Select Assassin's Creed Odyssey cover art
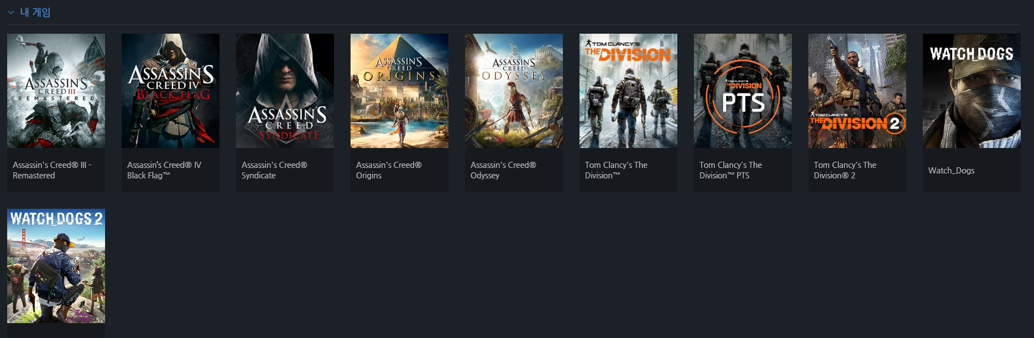Viewport: 1034px width, 338px height. click(x=514, y=91)
